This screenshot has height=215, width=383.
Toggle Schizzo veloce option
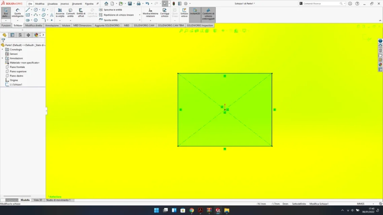coord(184,13)
